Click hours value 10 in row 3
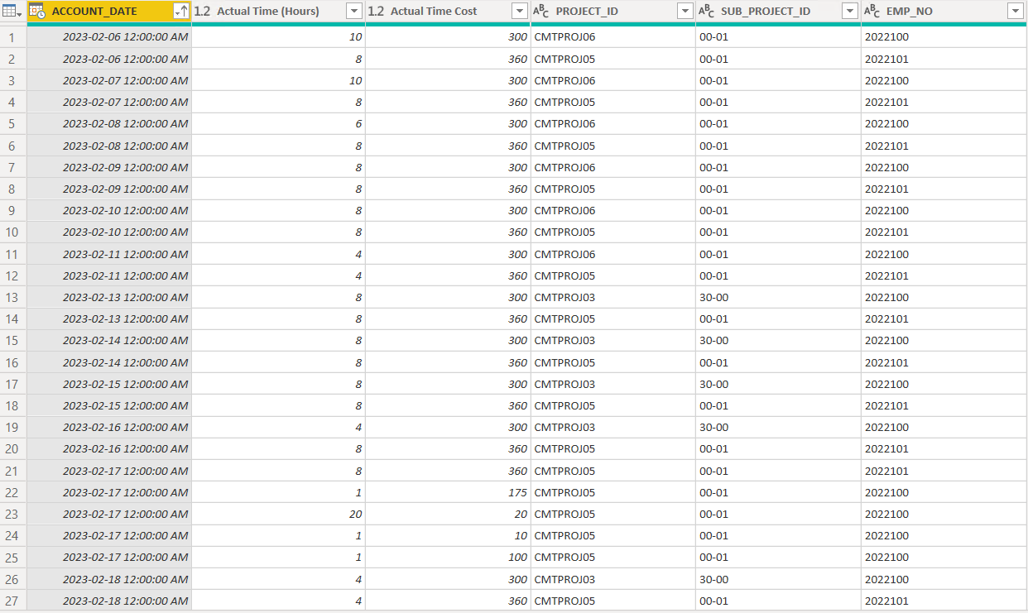The width and height of the screenshot is (1028, 613). (x=278, y=80)
